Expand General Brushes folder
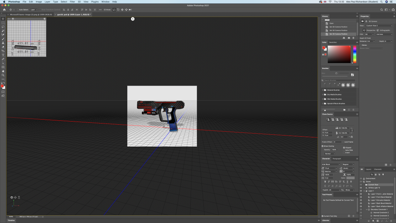Image resolution: width=396 pixels, height=223 pixels. pos(323,90)
